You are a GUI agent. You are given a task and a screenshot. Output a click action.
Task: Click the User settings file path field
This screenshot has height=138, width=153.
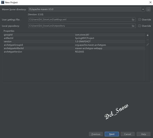82,20
